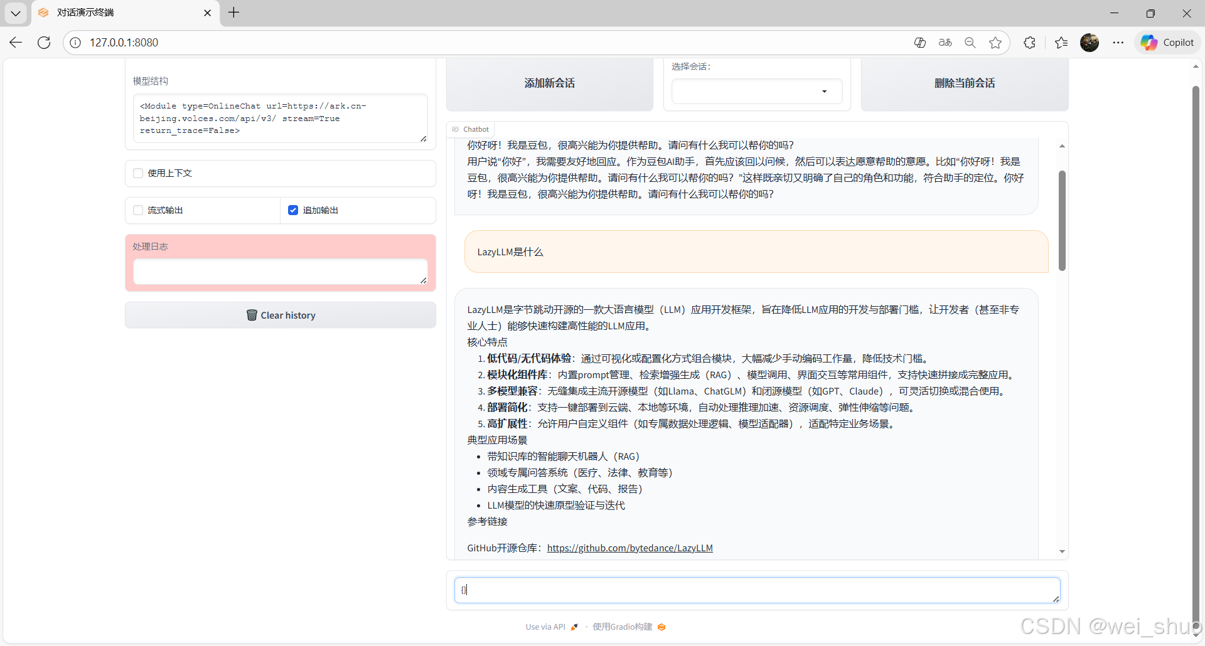Screen dimensions: 1205x646
Task: Open browser extensions menu
Action: pos(1029,43)
